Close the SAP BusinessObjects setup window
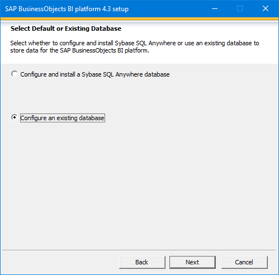This screenshot has width=279, height=275. (x=266, y=9)
